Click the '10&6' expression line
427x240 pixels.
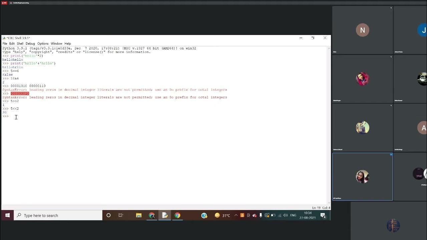[x=15, y=78]
